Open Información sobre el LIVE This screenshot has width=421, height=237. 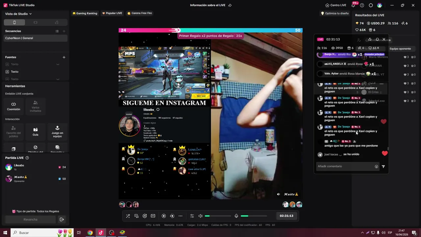(208, 5)
